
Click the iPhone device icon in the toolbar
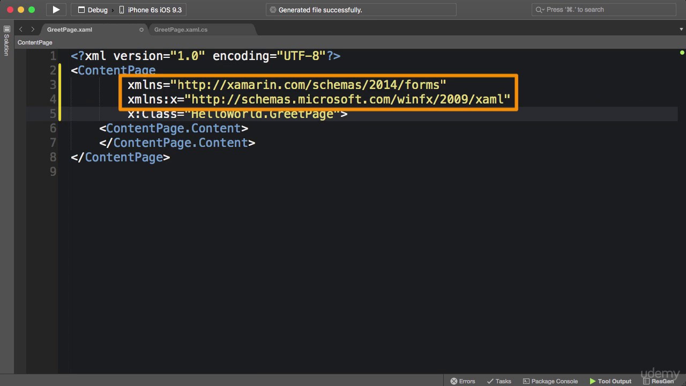122,10
